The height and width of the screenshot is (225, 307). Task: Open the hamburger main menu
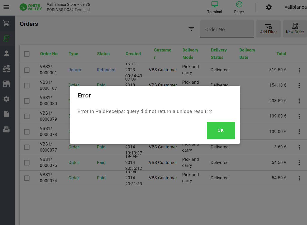6,7
